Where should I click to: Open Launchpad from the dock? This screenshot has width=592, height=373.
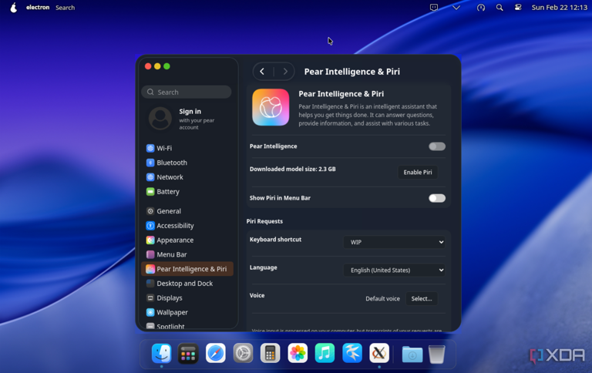point(188,354)
